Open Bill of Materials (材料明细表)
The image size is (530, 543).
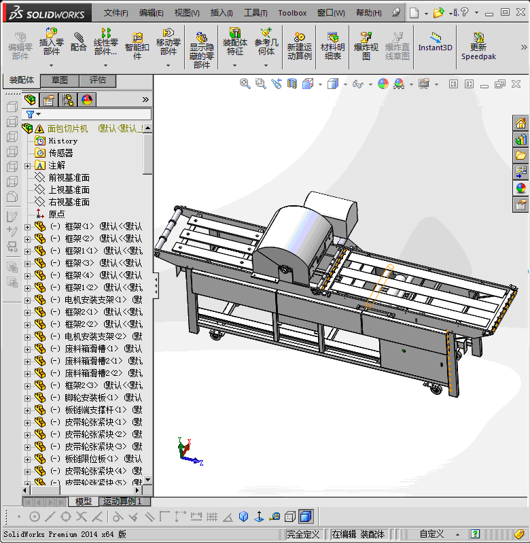pos(333,46)
